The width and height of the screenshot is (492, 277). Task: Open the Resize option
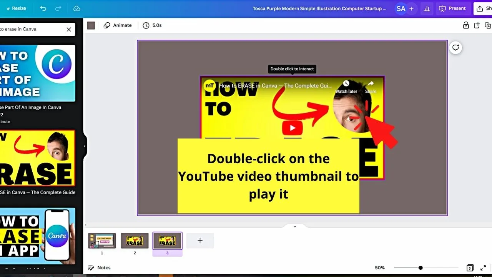[x=16, y=8]
